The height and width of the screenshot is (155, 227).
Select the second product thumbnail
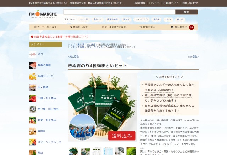click(x=85, y=151)
